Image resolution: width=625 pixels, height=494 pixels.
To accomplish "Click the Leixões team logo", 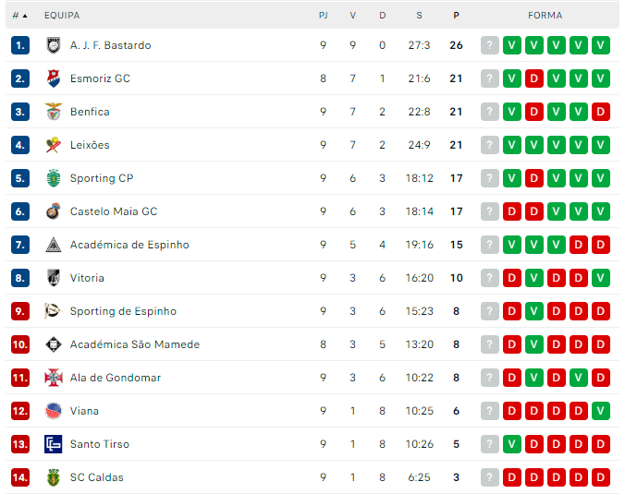I will [54, 145].
